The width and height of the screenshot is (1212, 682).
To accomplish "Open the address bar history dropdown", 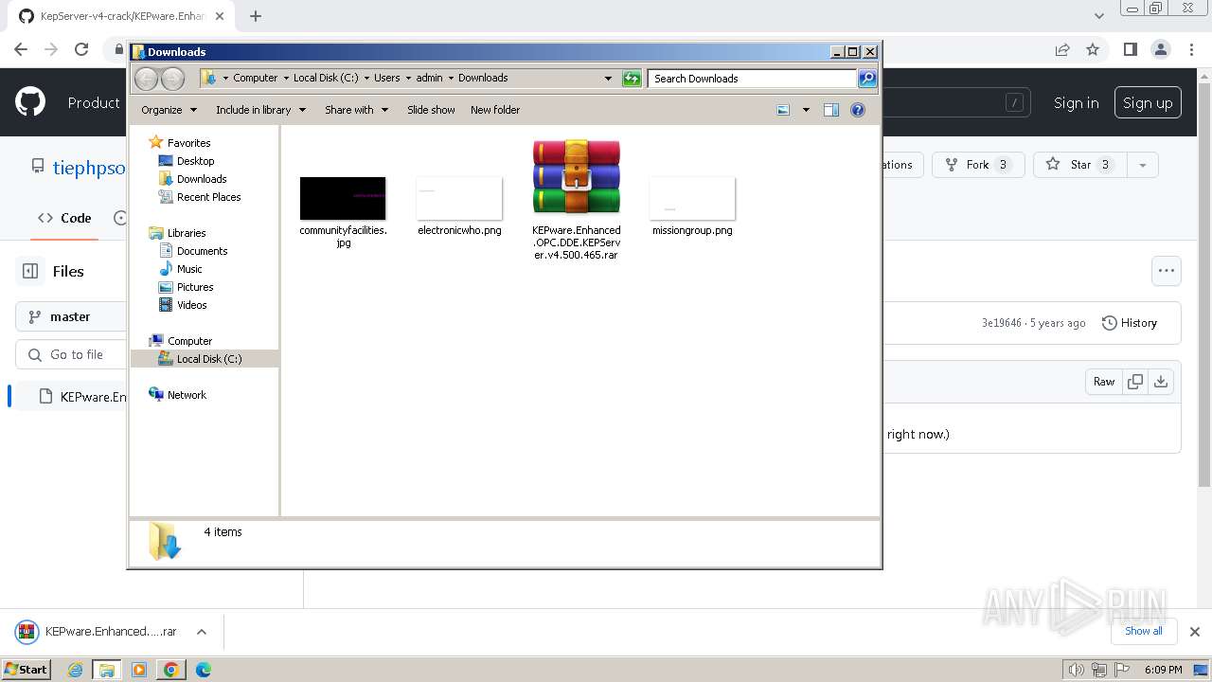I will click(x=608, y=79).
